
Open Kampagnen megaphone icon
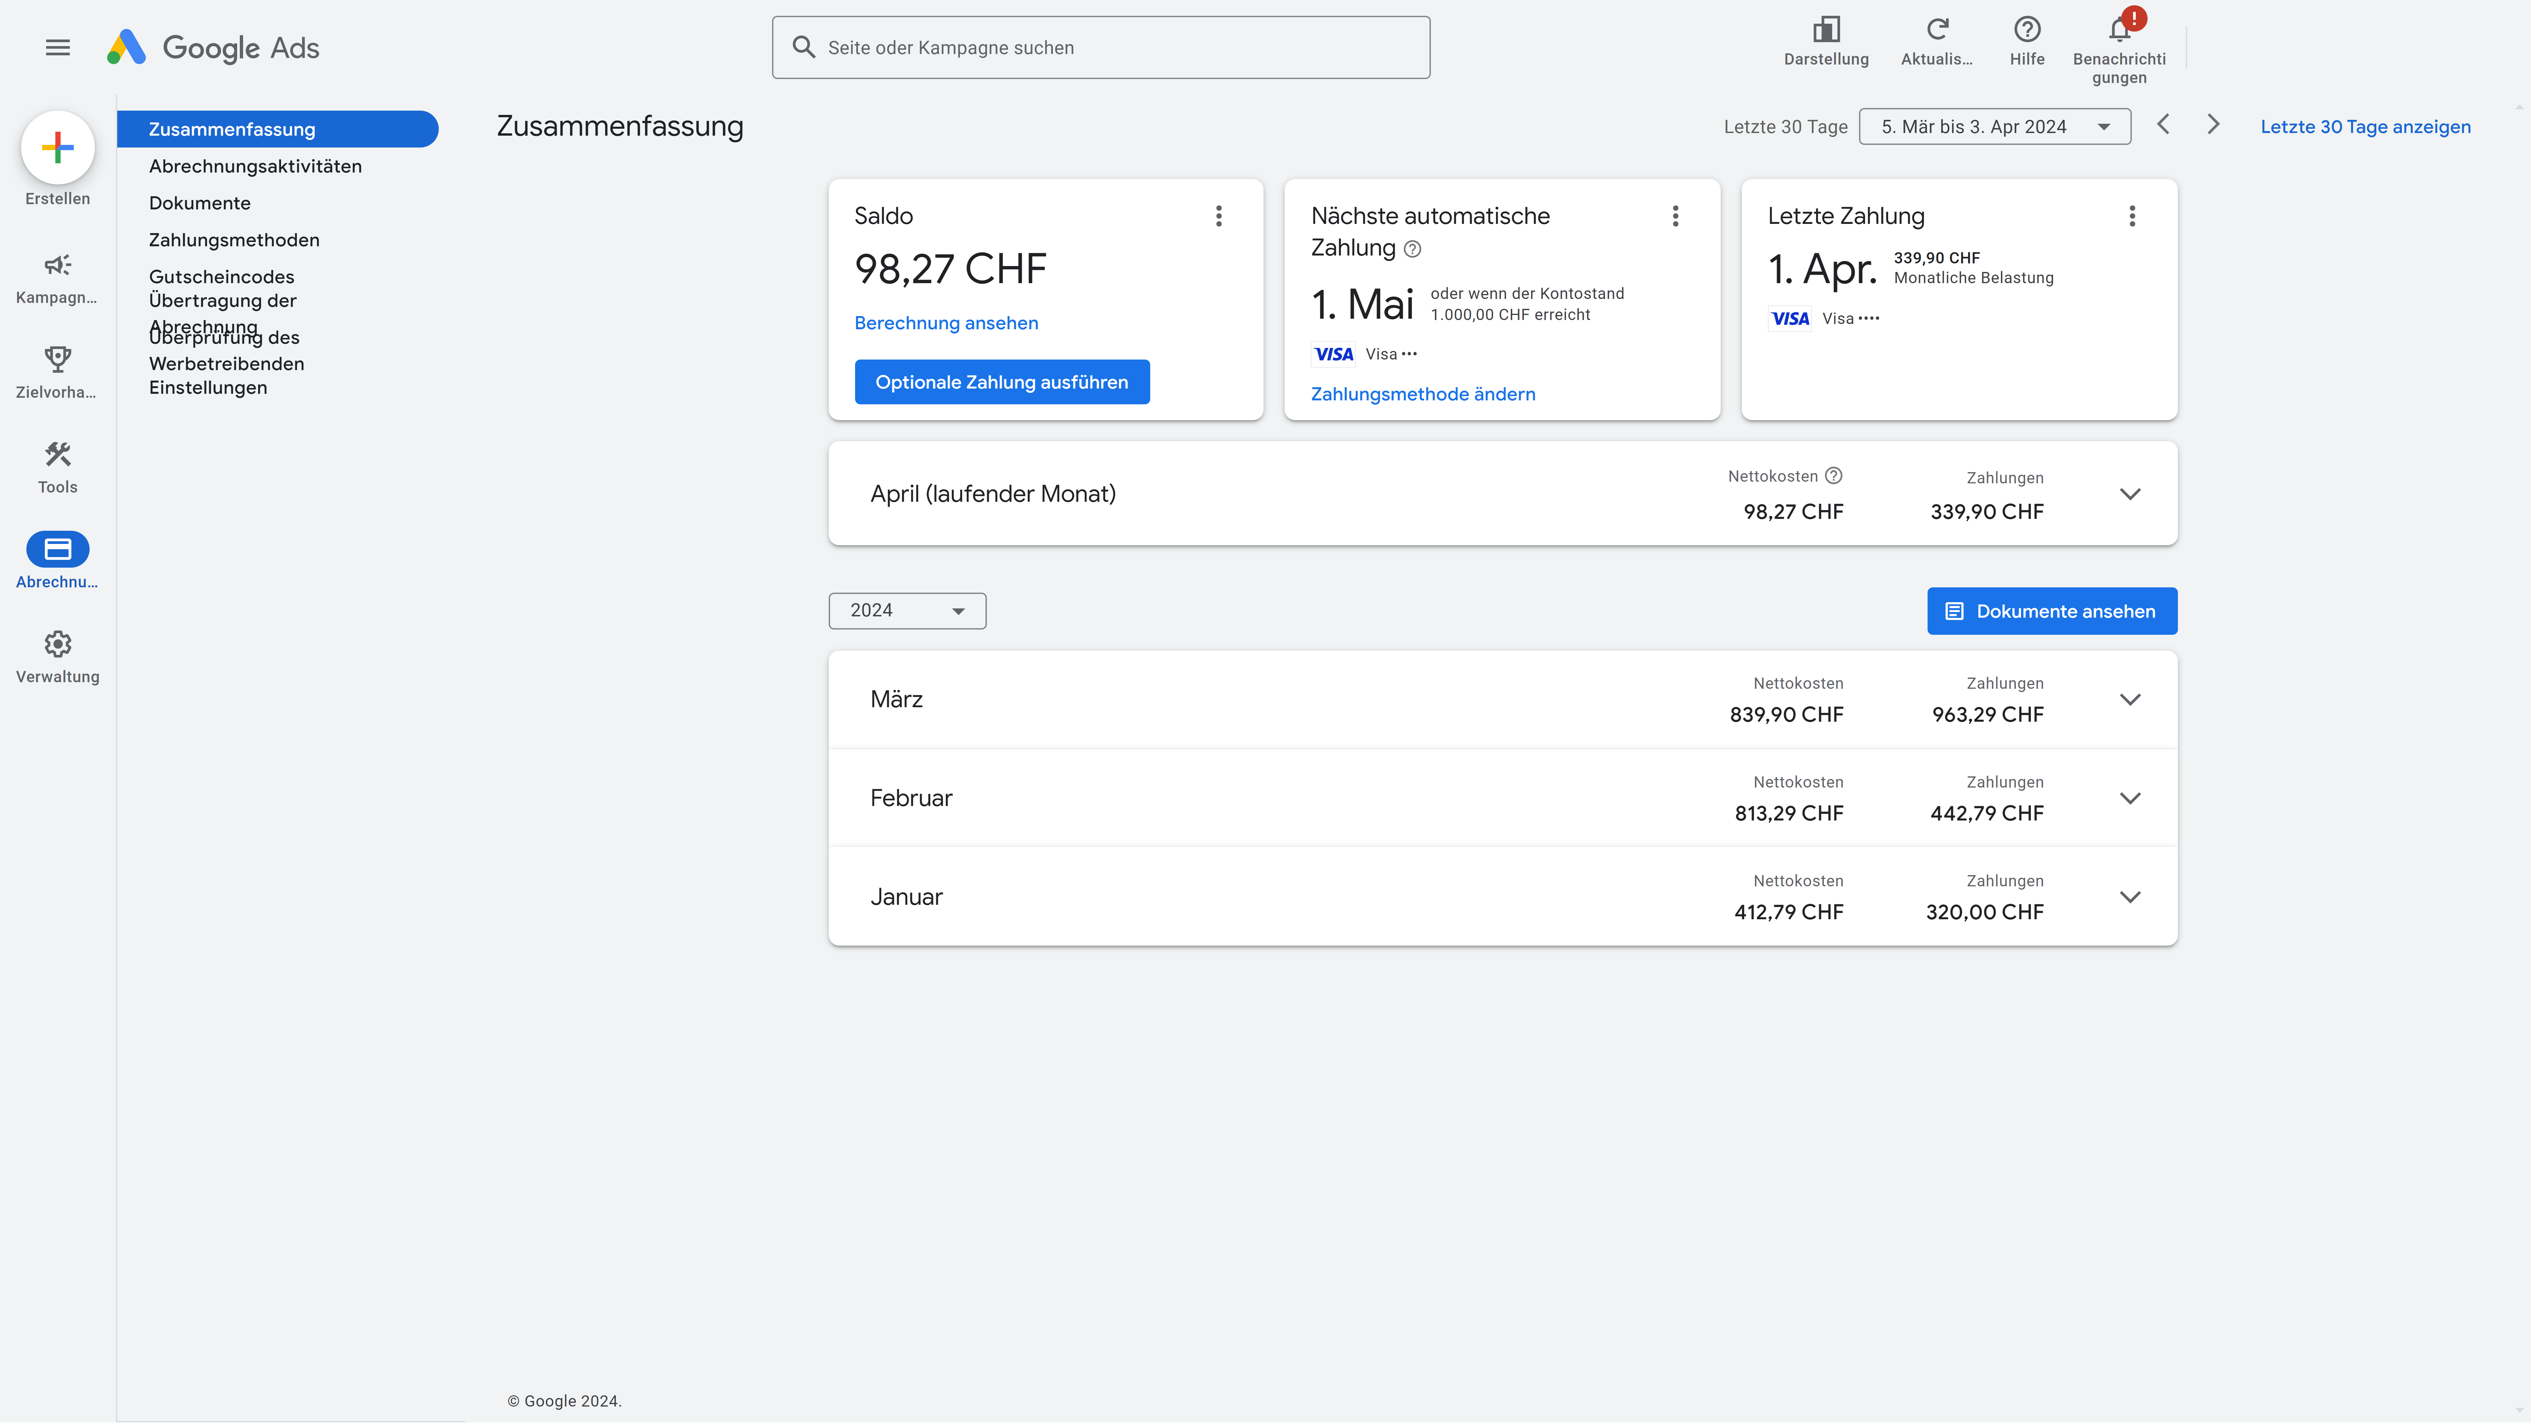click(58, 265)
